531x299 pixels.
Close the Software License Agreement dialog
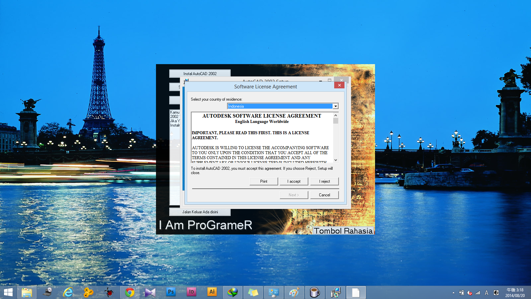(339, 85)
